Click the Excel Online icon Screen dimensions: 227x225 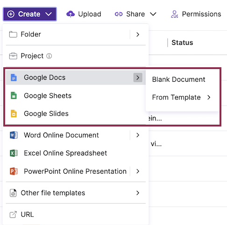14,153
